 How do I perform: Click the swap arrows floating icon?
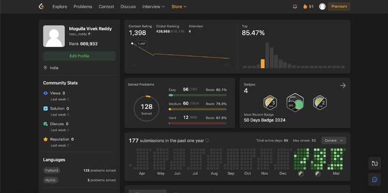(374, 163)
